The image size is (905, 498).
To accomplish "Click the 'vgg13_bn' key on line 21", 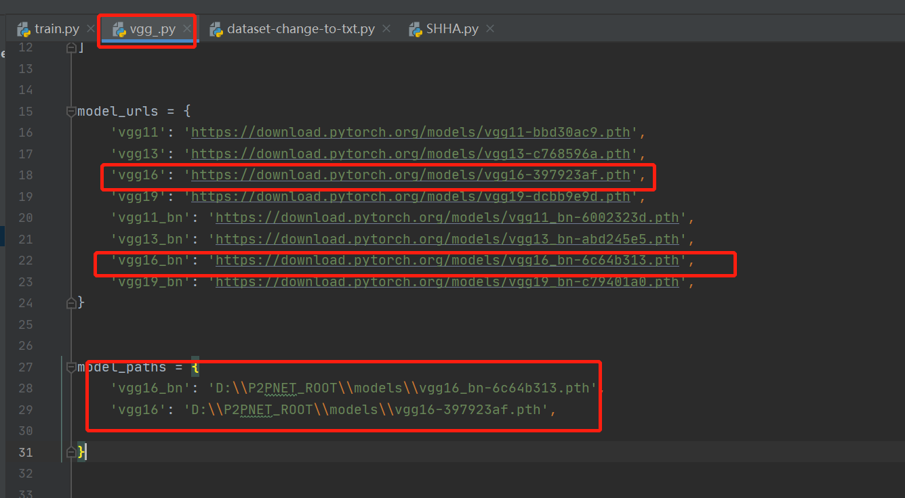I will click(150, 239).
